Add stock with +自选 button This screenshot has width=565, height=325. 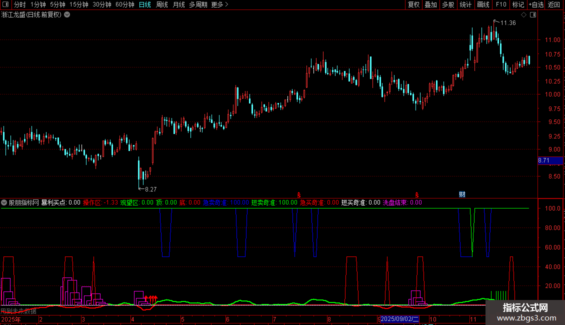(536, 4)
